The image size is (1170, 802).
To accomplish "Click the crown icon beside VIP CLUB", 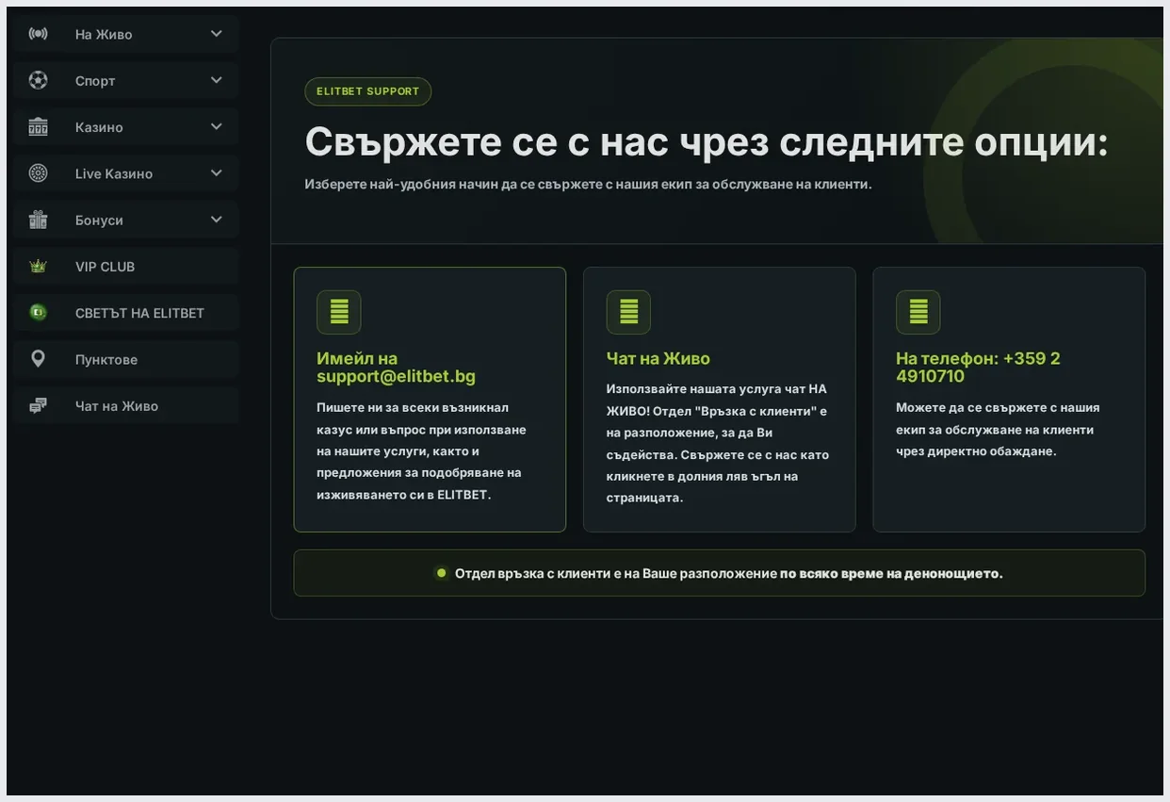I will coord(38,266).
